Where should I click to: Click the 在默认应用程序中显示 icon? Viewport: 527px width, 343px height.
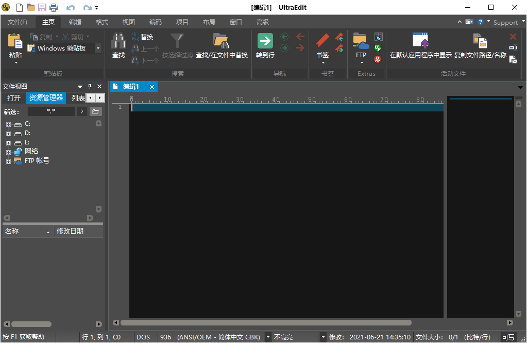pos(420,41)
